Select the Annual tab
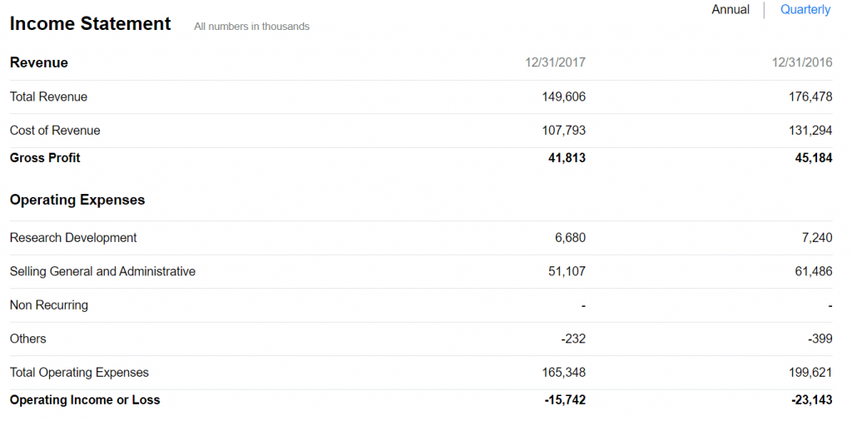The width and height of the screenshot is (852, 421). click(x=730, y=10)
